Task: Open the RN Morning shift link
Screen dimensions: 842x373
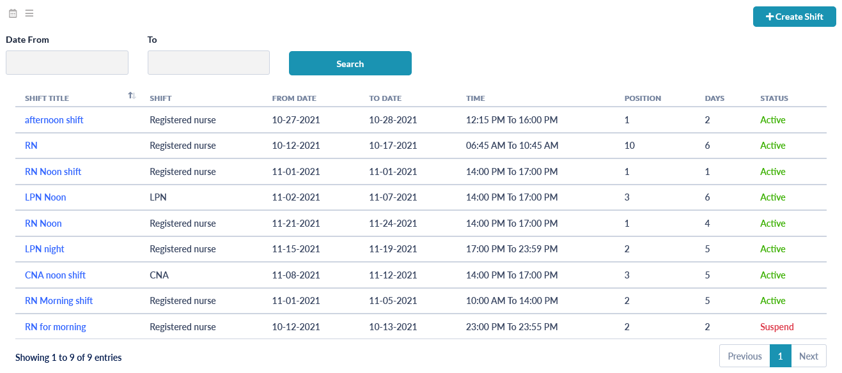Action: click(59, 301)
